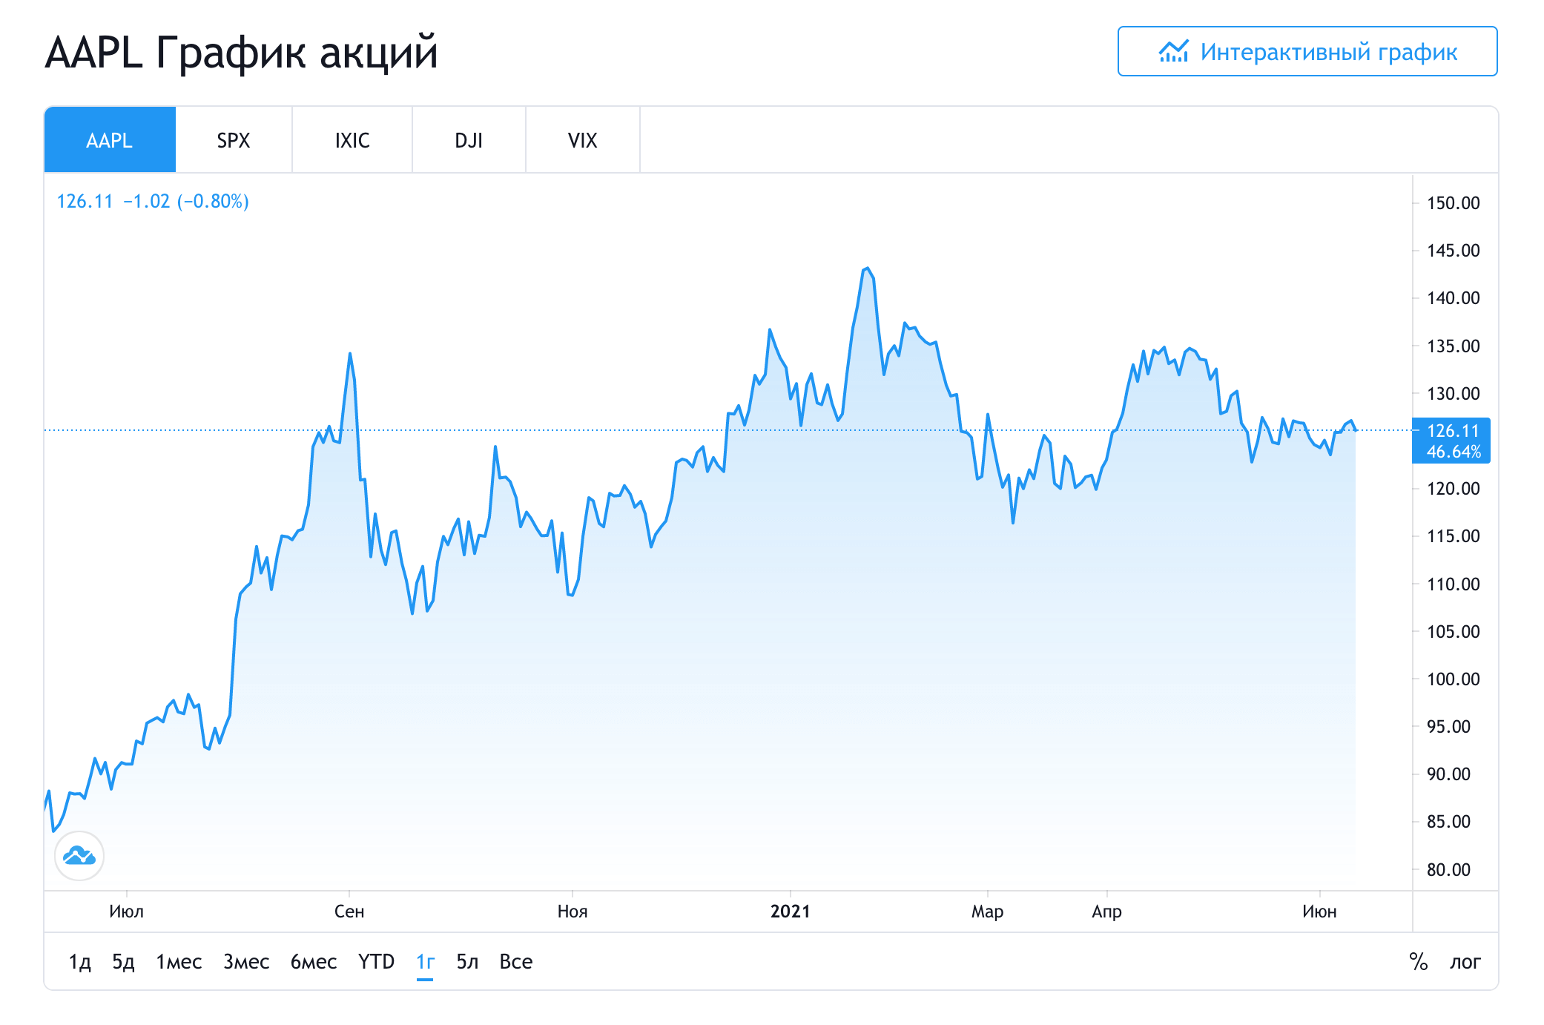1544x1025 pixels.
Task: Click the TradingView cloud logo icon
Action: pyautogui.click(x=79, y=856)
